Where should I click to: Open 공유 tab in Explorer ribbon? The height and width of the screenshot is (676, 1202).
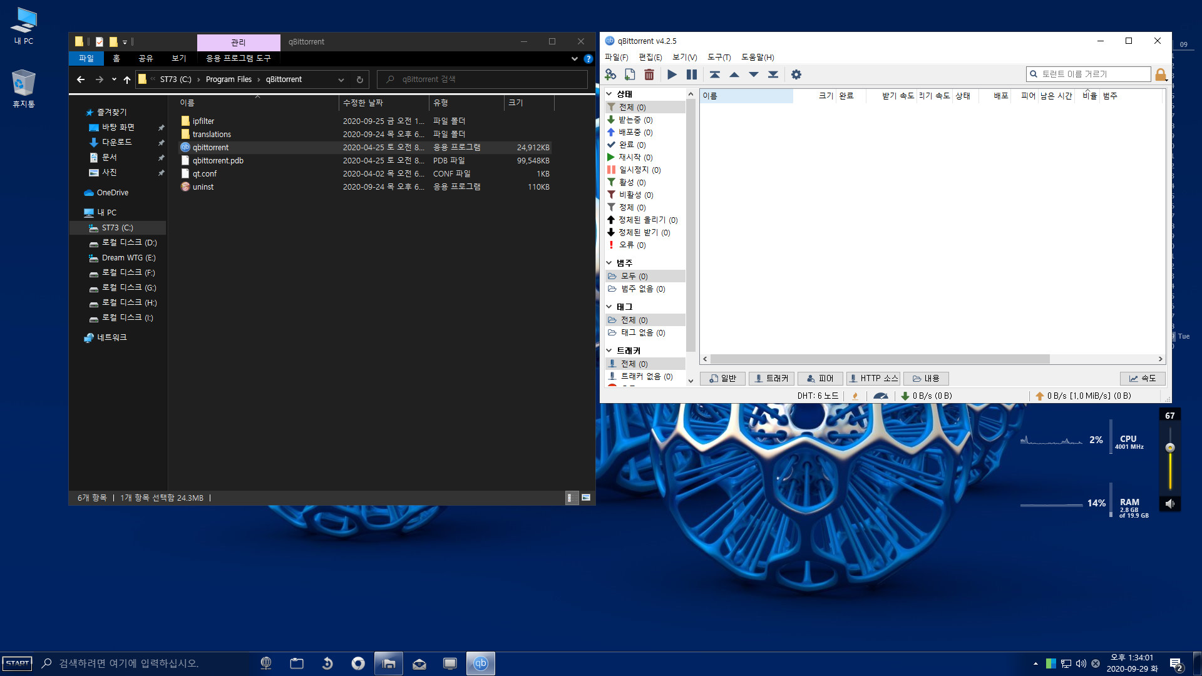[x=146, y=58]
